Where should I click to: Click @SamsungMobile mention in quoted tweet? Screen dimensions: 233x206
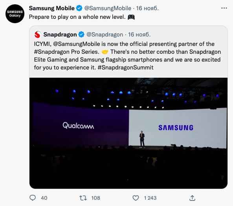point(77,44)
